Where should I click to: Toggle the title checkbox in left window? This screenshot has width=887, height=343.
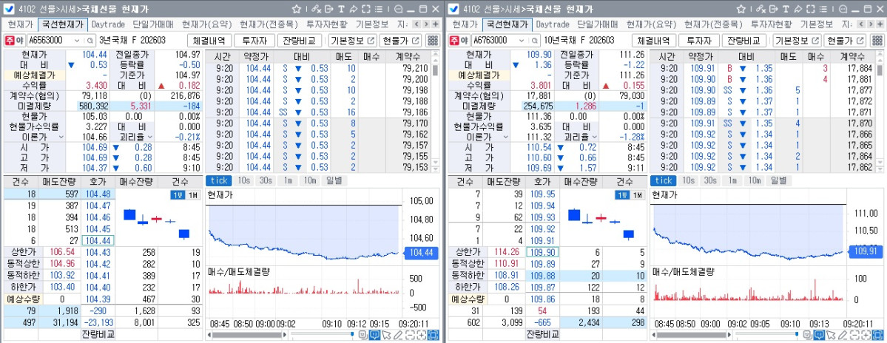coord(8,10)
